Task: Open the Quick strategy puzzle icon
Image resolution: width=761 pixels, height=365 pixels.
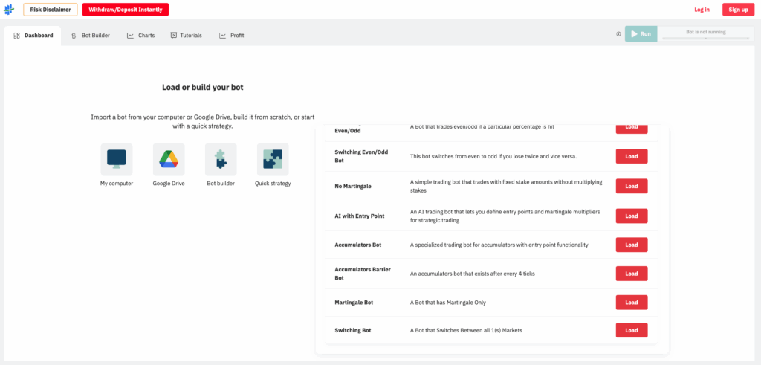Action: 273,159
